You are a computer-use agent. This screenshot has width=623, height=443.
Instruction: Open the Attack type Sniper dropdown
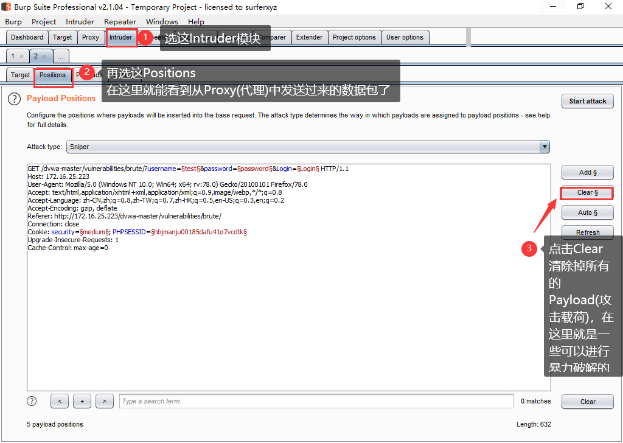308,147
